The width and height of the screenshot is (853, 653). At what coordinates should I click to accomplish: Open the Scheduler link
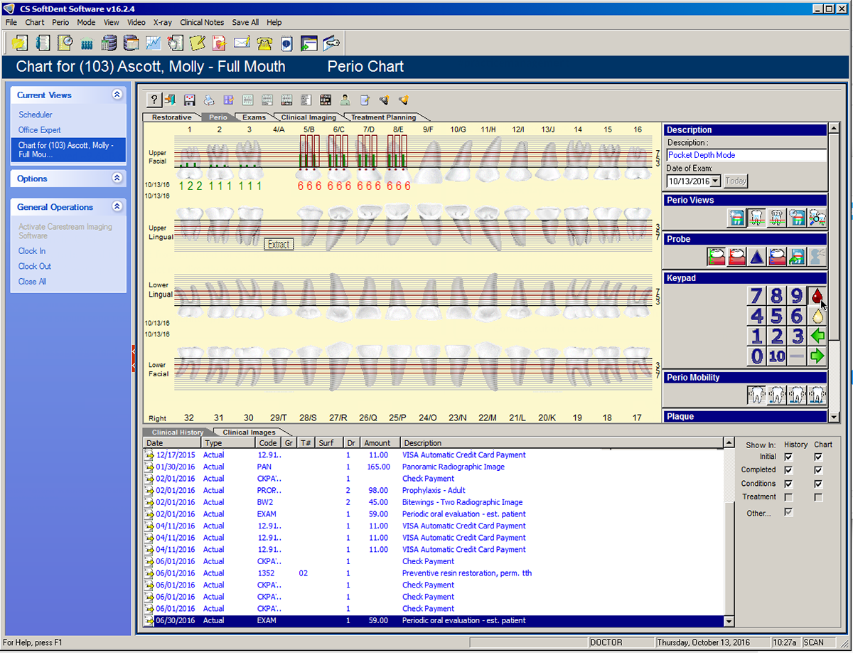pyautogui.click(x=36, y=115)
